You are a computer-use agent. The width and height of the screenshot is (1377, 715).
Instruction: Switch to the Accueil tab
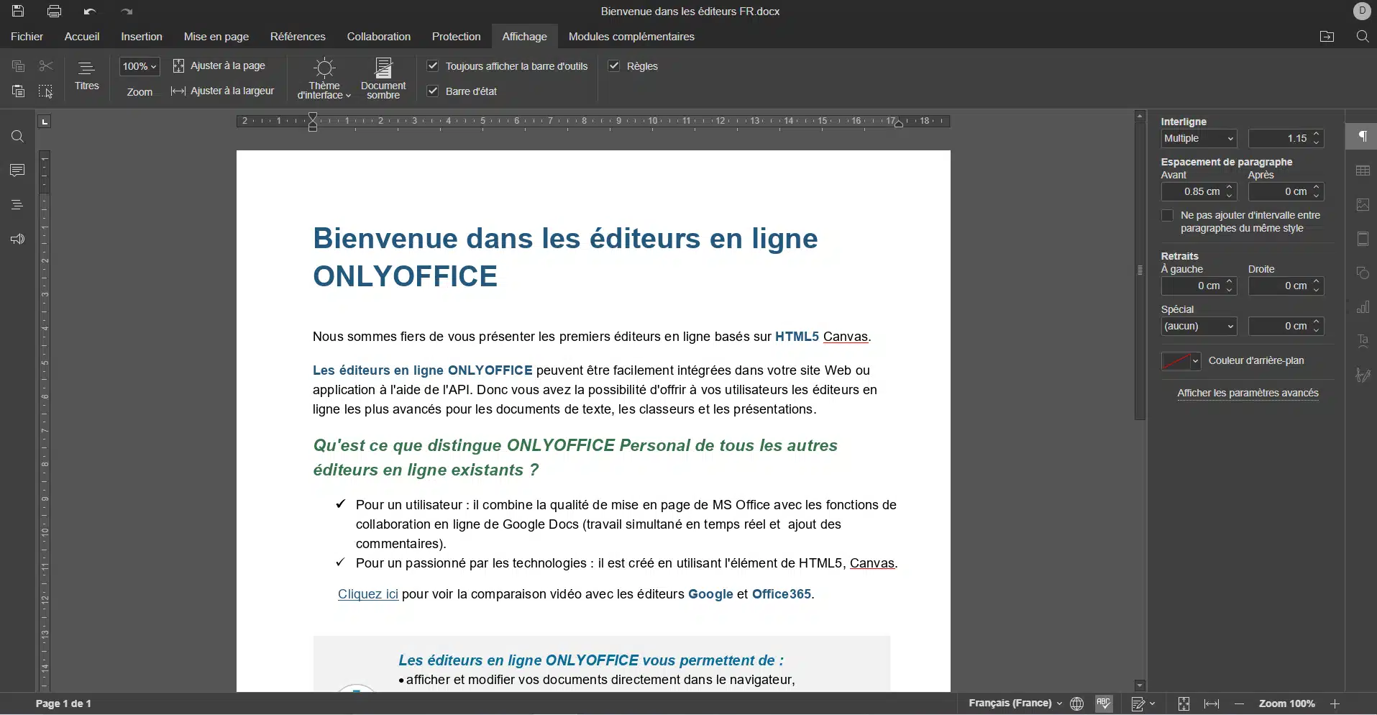pyautogui.click(x=82, y=37)
